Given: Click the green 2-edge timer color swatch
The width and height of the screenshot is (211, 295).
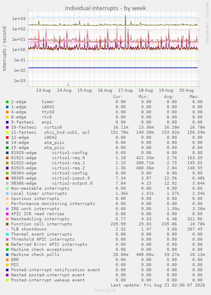Looking at the screenshot, I should (7, 102).
